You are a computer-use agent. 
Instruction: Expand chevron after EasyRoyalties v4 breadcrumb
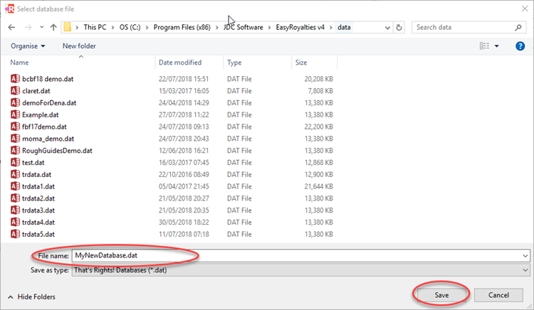tap(330, 28)
